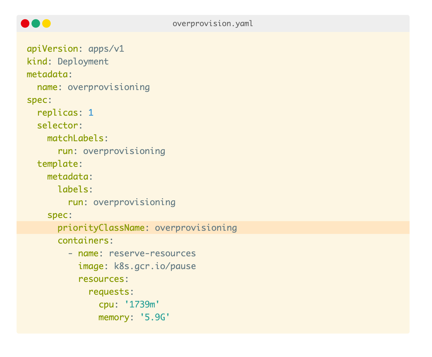This screenshot has height=357, width=432.
Task: Click the resources key
Action: click(101, 279)
